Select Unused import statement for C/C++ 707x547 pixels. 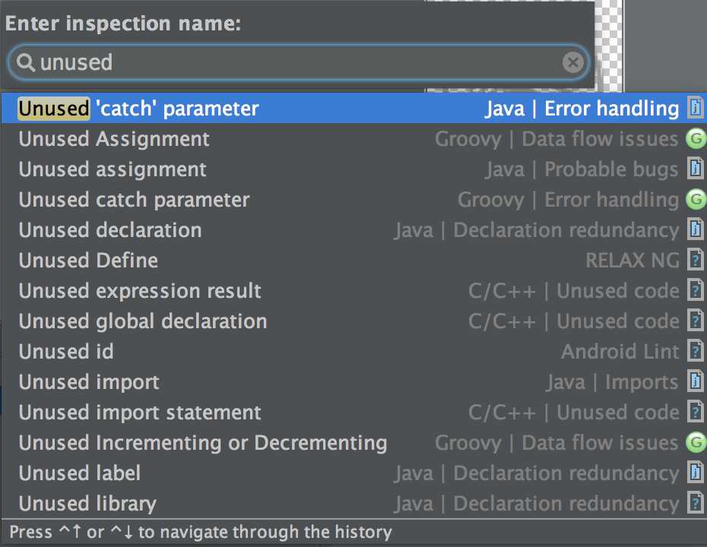pos(140,413)
